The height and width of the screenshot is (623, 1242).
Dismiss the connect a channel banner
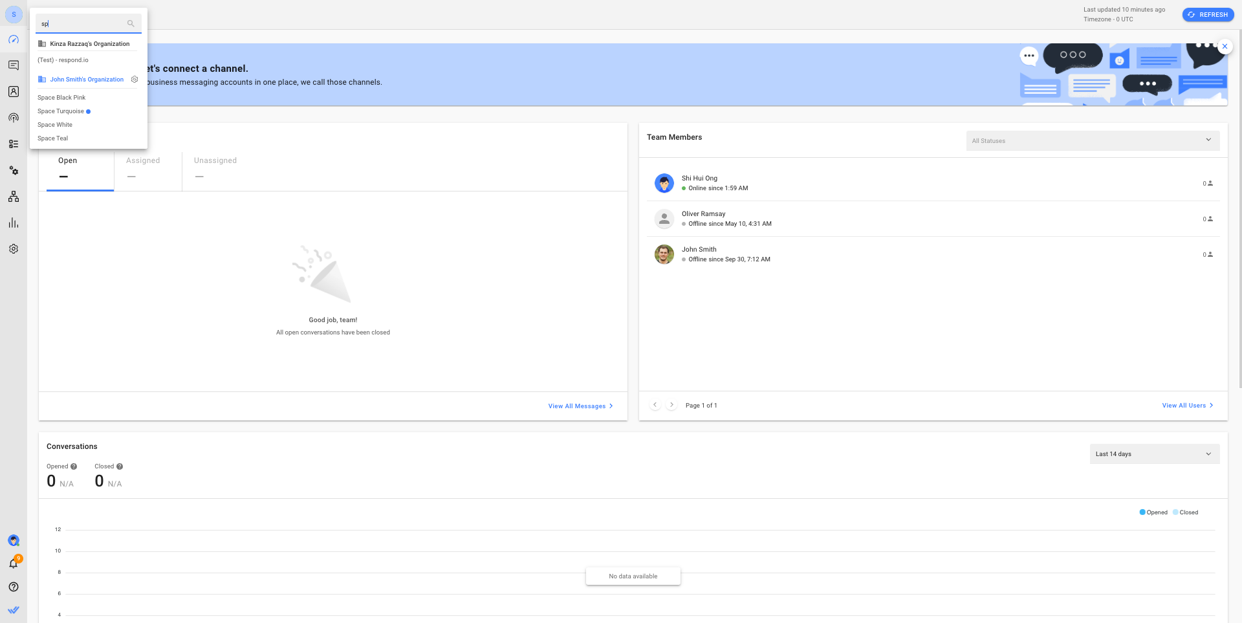(x=1225, y=47)
